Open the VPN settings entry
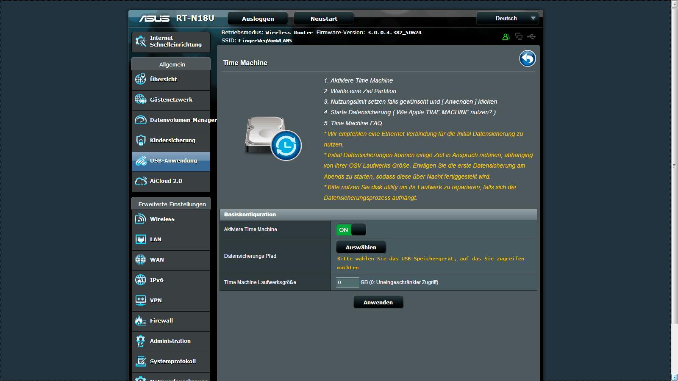Viewport: 678px width, 381px height. point(171,301)
